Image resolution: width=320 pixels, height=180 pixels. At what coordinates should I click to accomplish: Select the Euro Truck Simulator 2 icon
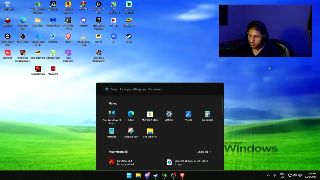point(98,56)
